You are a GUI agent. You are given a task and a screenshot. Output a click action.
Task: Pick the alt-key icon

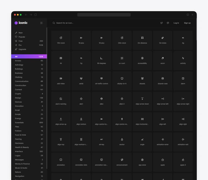click(102, 142)
